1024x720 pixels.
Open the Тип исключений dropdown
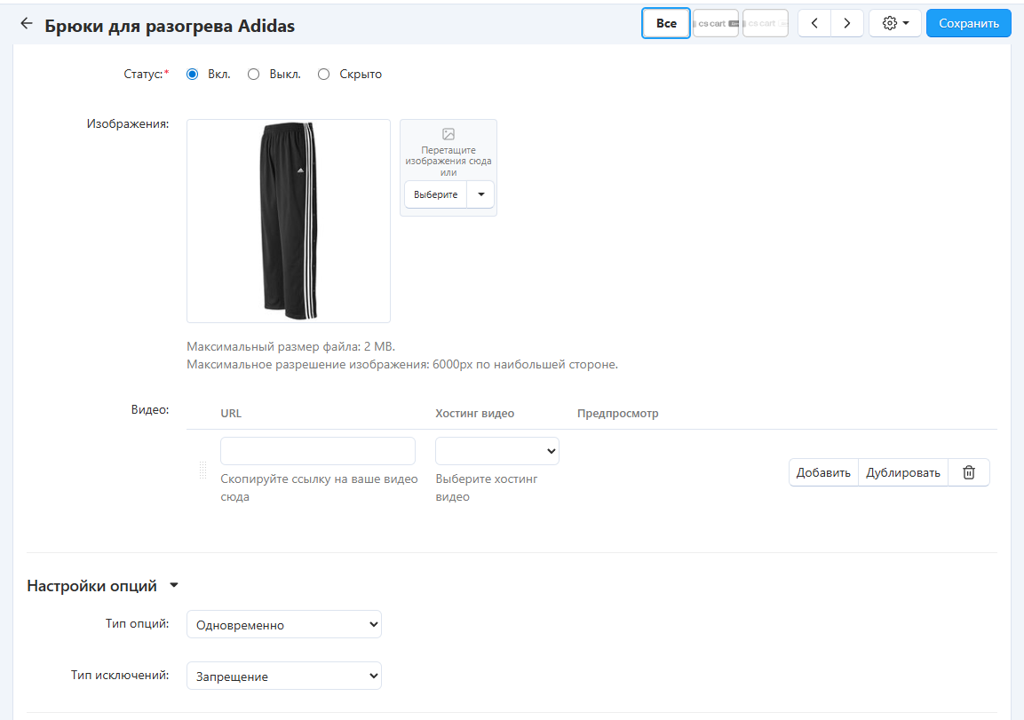284,676
